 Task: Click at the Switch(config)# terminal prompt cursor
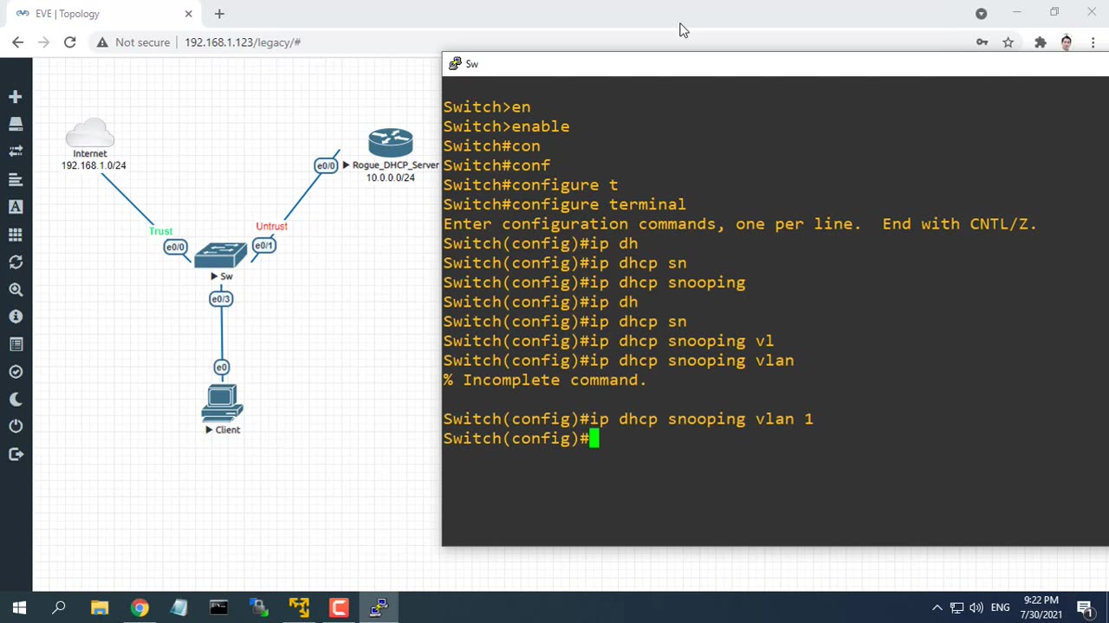point(594,439)
